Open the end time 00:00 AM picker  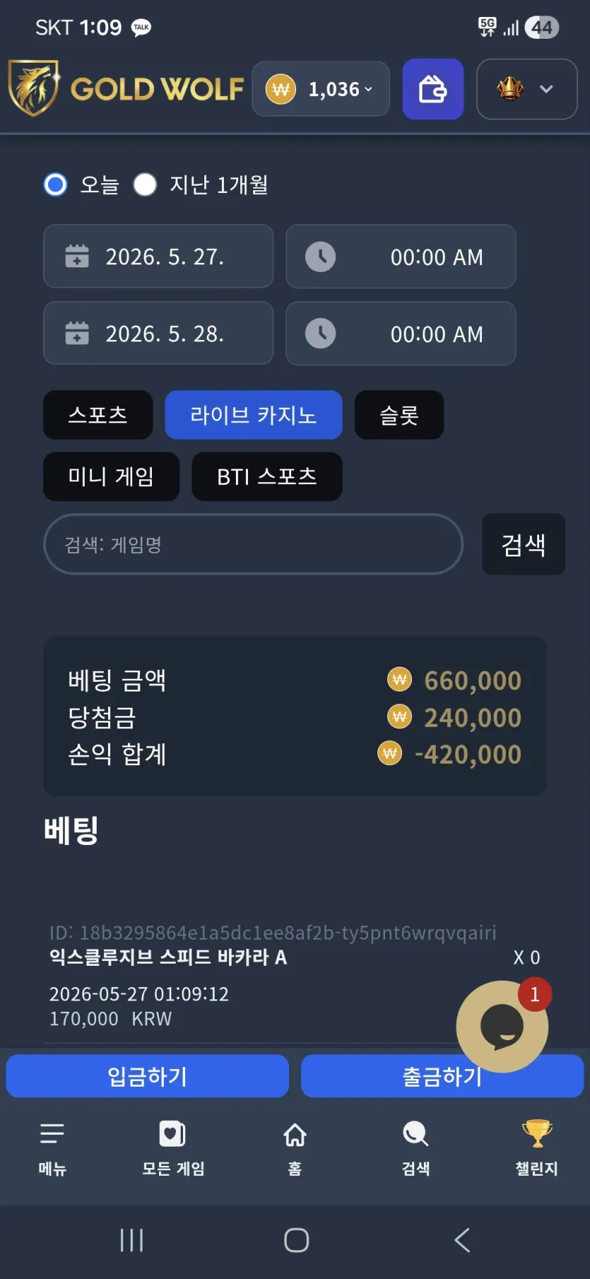click(x=401, y=334)
